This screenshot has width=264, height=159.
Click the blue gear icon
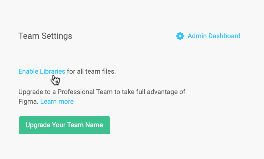(180, 36)
